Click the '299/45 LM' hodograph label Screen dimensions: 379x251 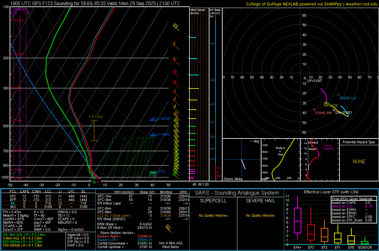point(347,98)
